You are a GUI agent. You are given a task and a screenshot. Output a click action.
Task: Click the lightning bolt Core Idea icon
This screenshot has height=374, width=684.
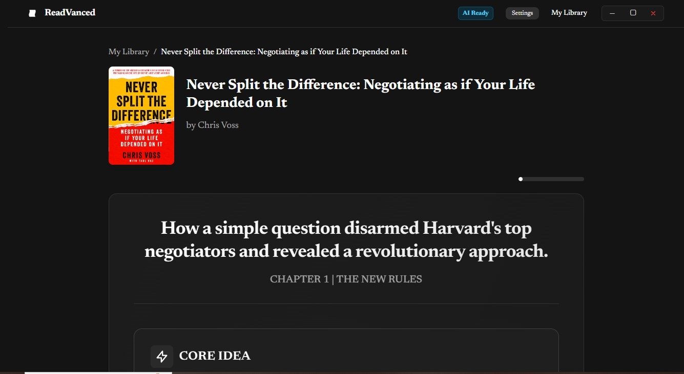click(x=162, y=357)
